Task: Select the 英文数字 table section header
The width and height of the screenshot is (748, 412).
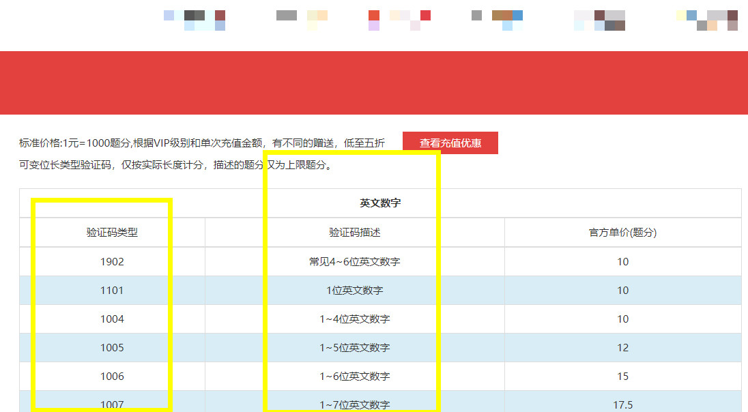Action: click(380, 203)
